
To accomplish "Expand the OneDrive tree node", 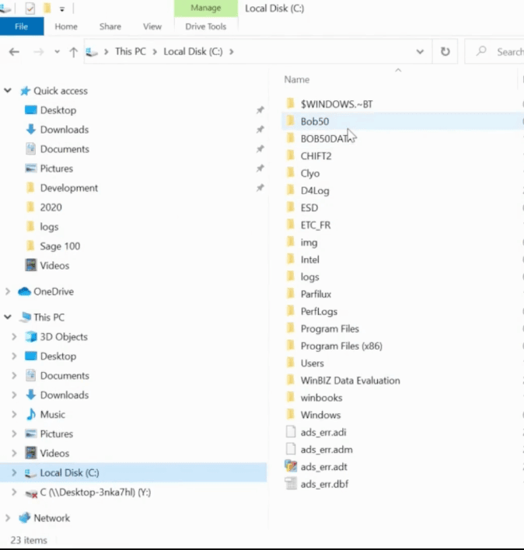I will point(8,291).
